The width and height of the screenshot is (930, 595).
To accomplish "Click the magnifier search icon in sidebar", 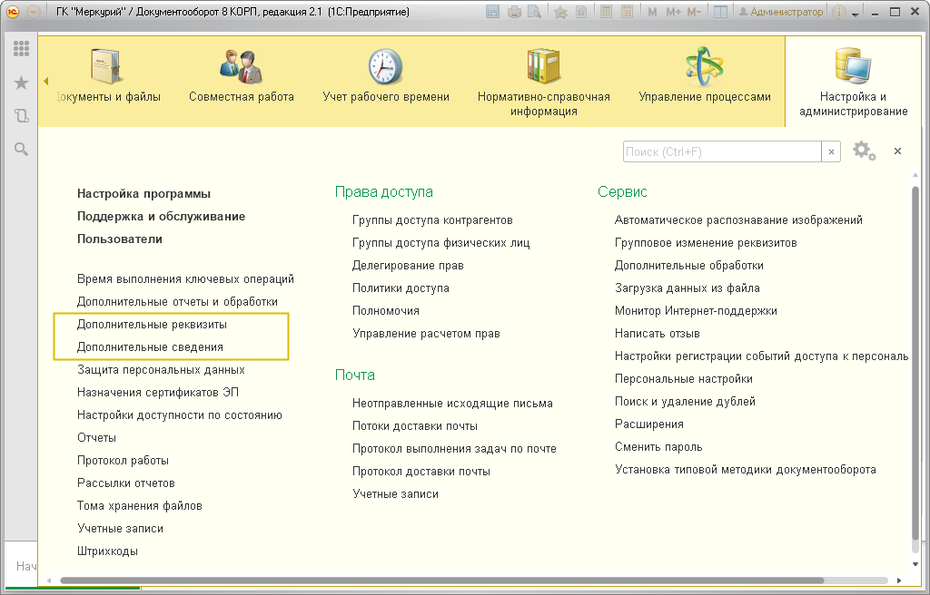I will click(22, 150).
